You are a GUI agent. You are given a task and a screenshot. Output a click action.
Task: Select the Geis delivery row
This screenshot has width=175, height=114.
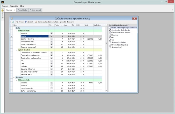coord(57,64)
